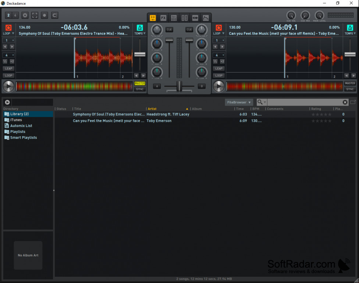Screen dimensions: 359x283
Task: Switch to 2-deck layout
Action: point(8,15)
